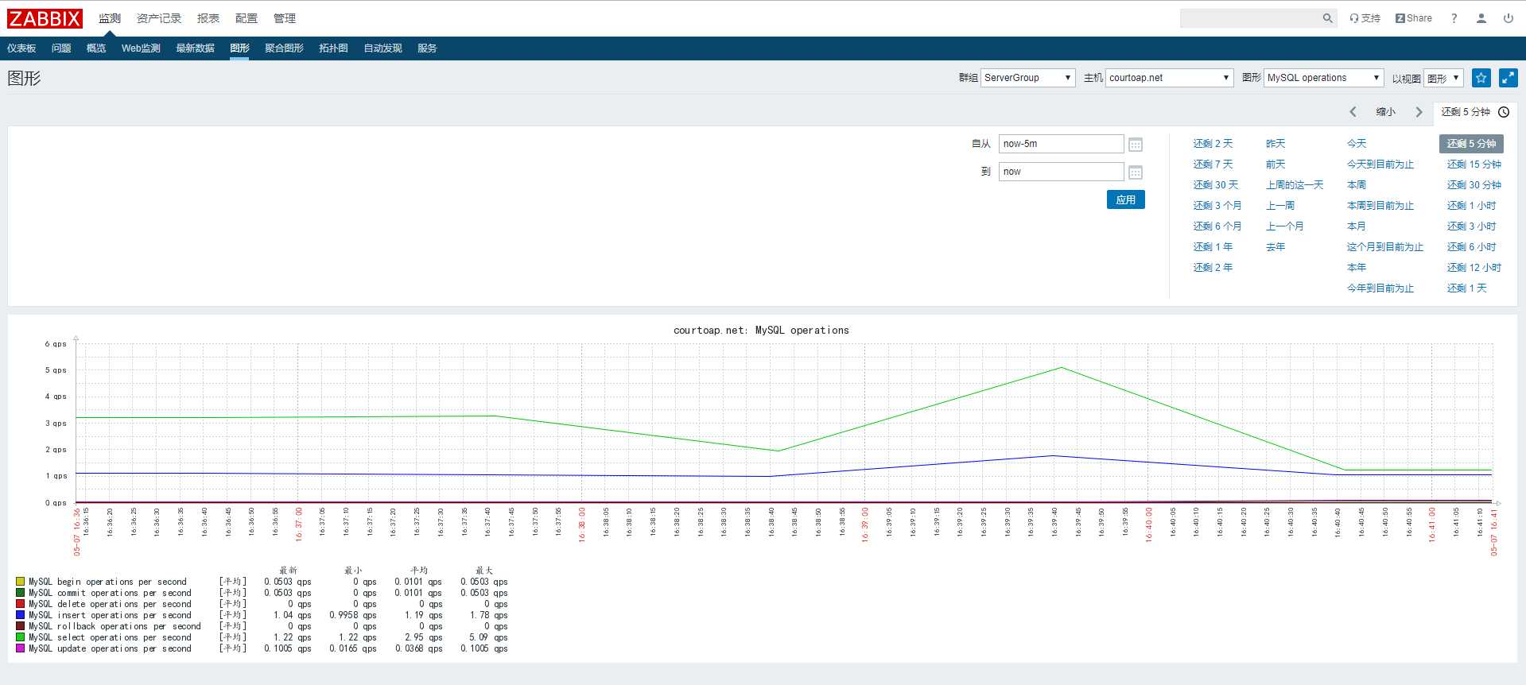
Task: Go to Problems submenu item
Action: tap(61, 48)
